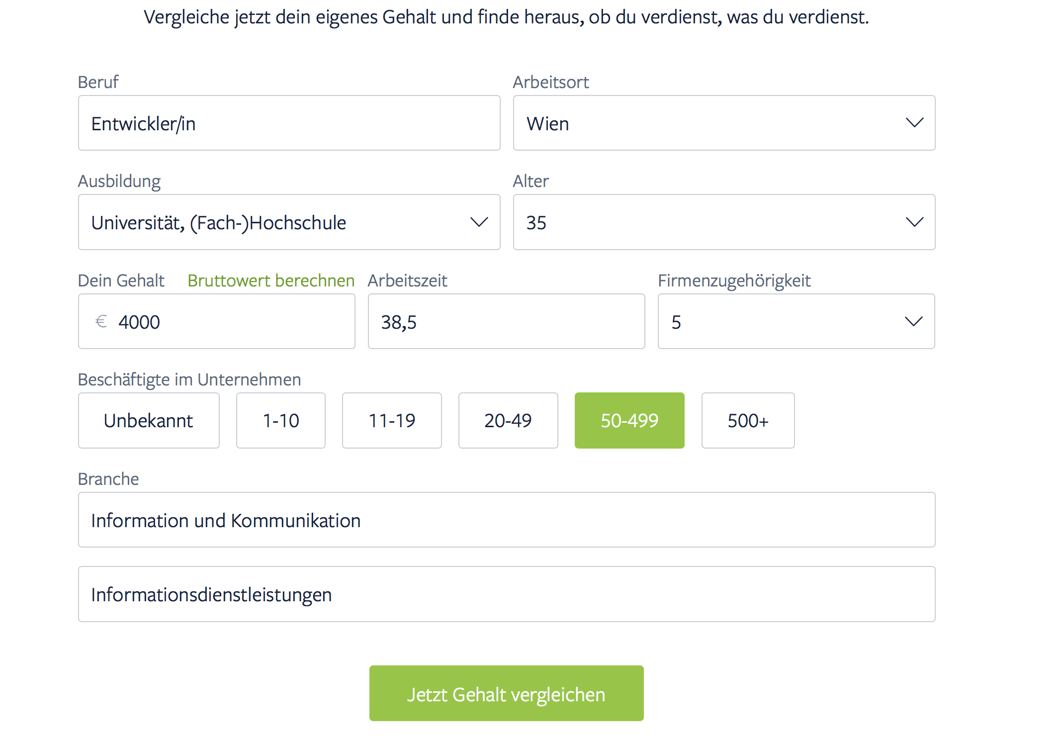Click the Bruttowert berechnen link
The width and height of the screenshot is (1064, 742).
(271, 280)
